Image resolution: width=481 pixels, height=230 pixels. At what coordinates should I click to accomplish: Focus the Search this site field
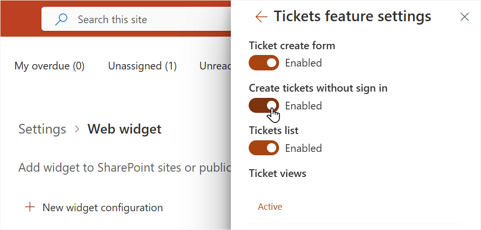136,19
